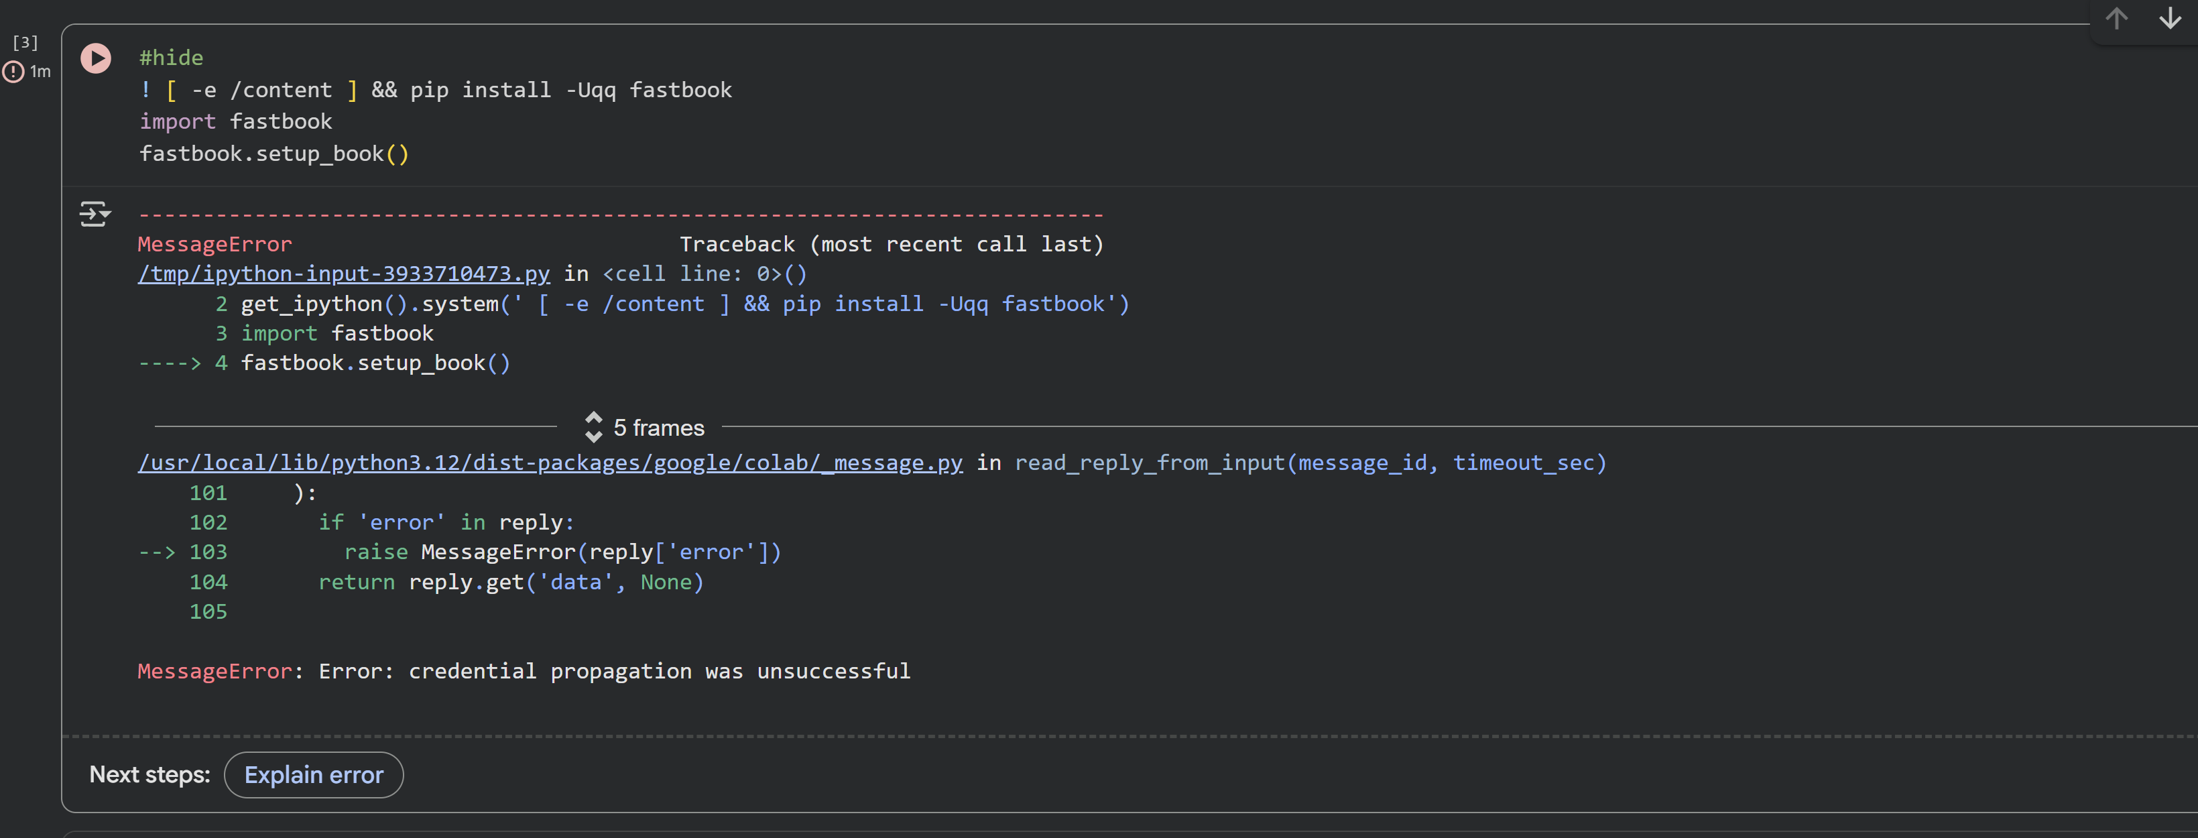
Task: Click traceback arrow line 4 setup_book
Action: (375, 363)
